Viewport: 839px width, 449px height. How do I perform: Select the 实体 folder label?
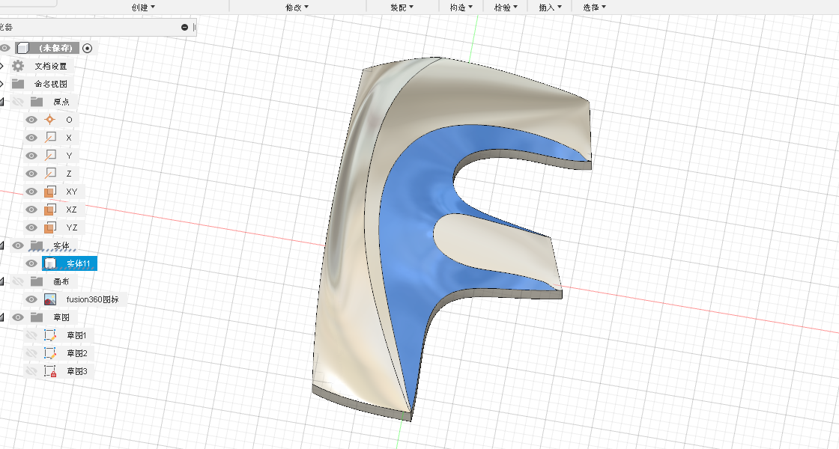(61, 245)
